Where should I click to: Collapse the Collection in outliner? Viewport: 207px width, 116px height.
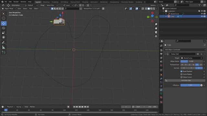[x=163, y=11]
